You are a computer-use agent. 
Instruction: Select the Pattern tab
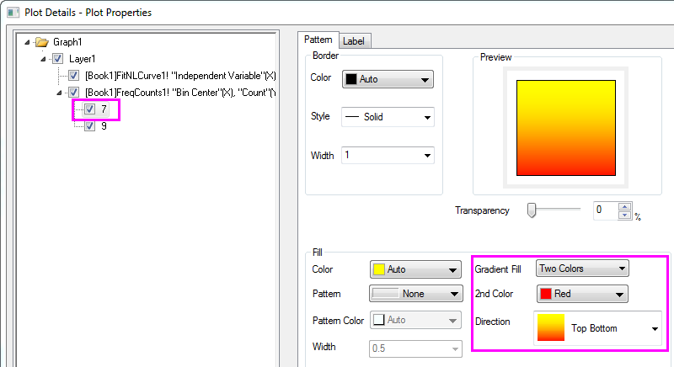pyautogui.click(x=318, y=40)
